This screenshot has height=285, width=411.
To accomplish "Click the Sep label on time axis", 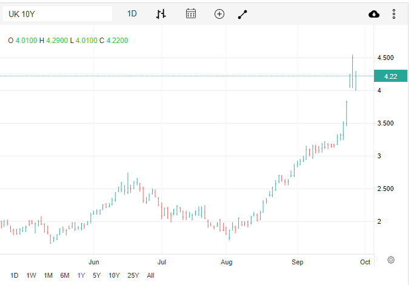I will [298, 262].
